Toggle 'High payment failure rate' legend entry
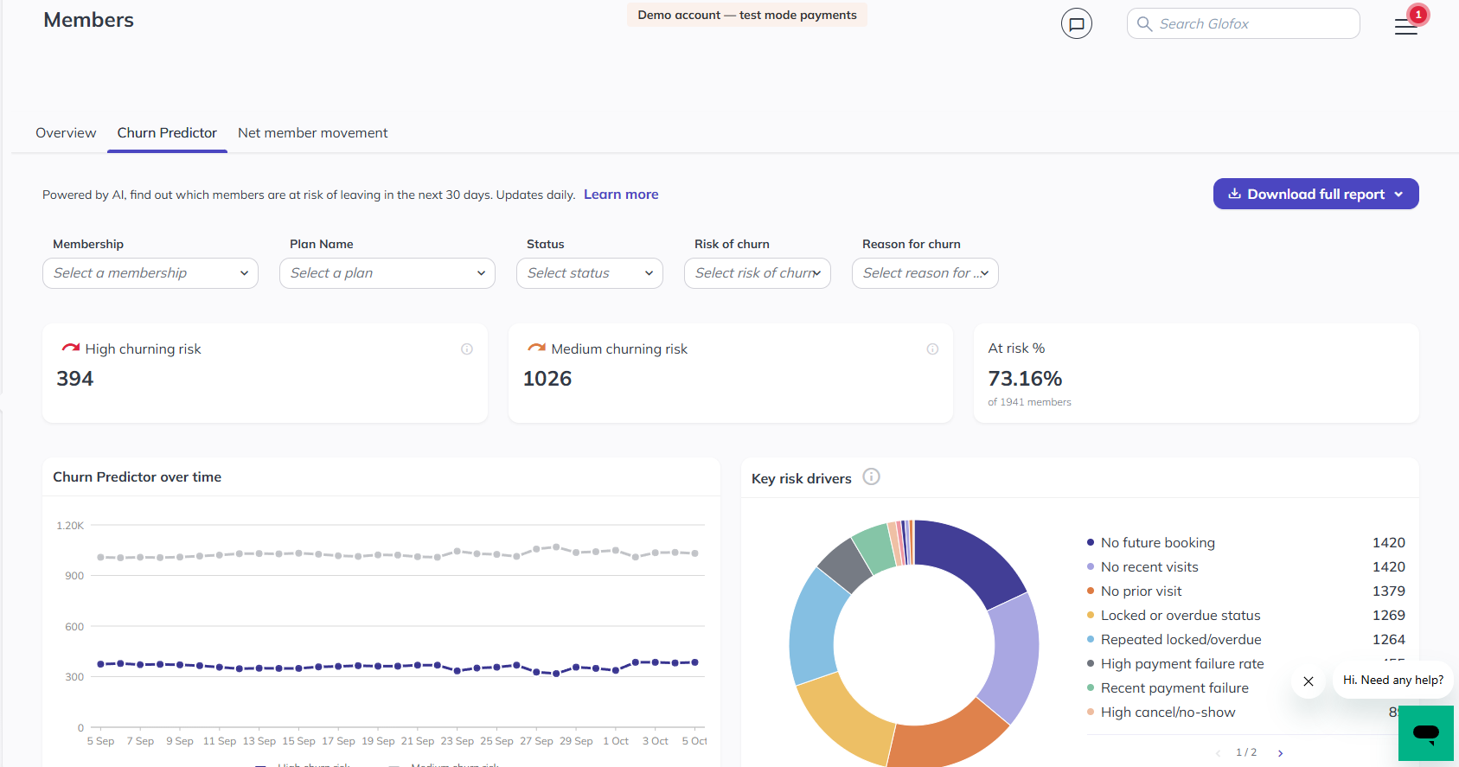Image resolution: width=1459 pixels, height=767 pixels. click(x=1175, y=664)
